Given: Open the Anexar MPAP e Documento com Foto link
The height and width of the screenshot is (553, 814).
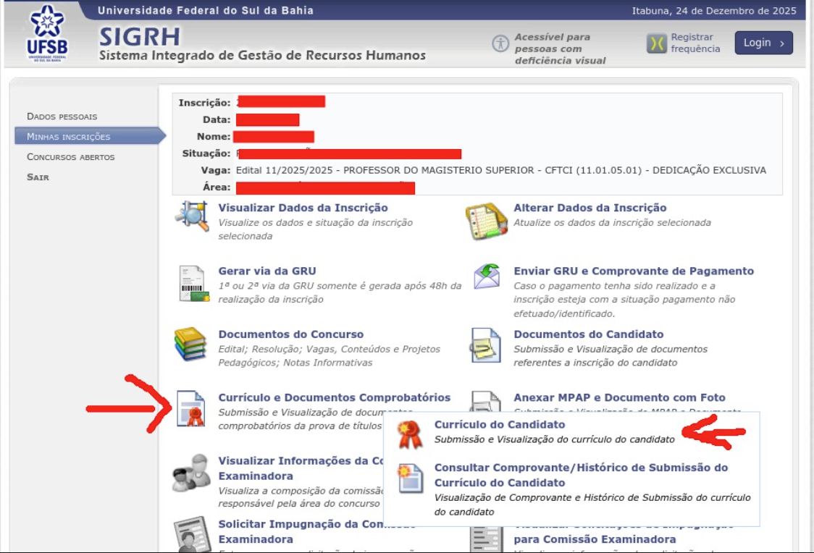Looking at the screenshot, I should 619,397.
